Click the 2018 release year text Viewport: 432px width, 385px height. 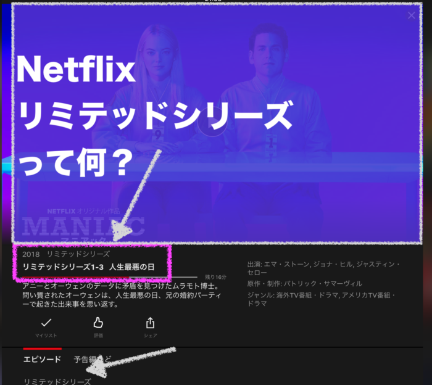point(31,254)
